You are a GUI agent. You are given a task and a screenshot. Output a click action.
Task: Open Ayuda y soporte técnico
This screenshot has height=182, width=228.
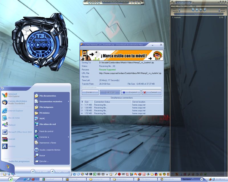coord(52,150)
